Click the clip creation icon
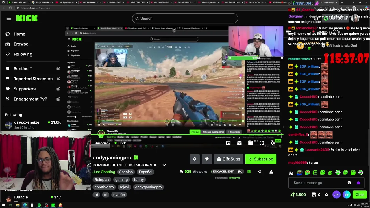This screenshot has height=208, width=370. point(239,143)
